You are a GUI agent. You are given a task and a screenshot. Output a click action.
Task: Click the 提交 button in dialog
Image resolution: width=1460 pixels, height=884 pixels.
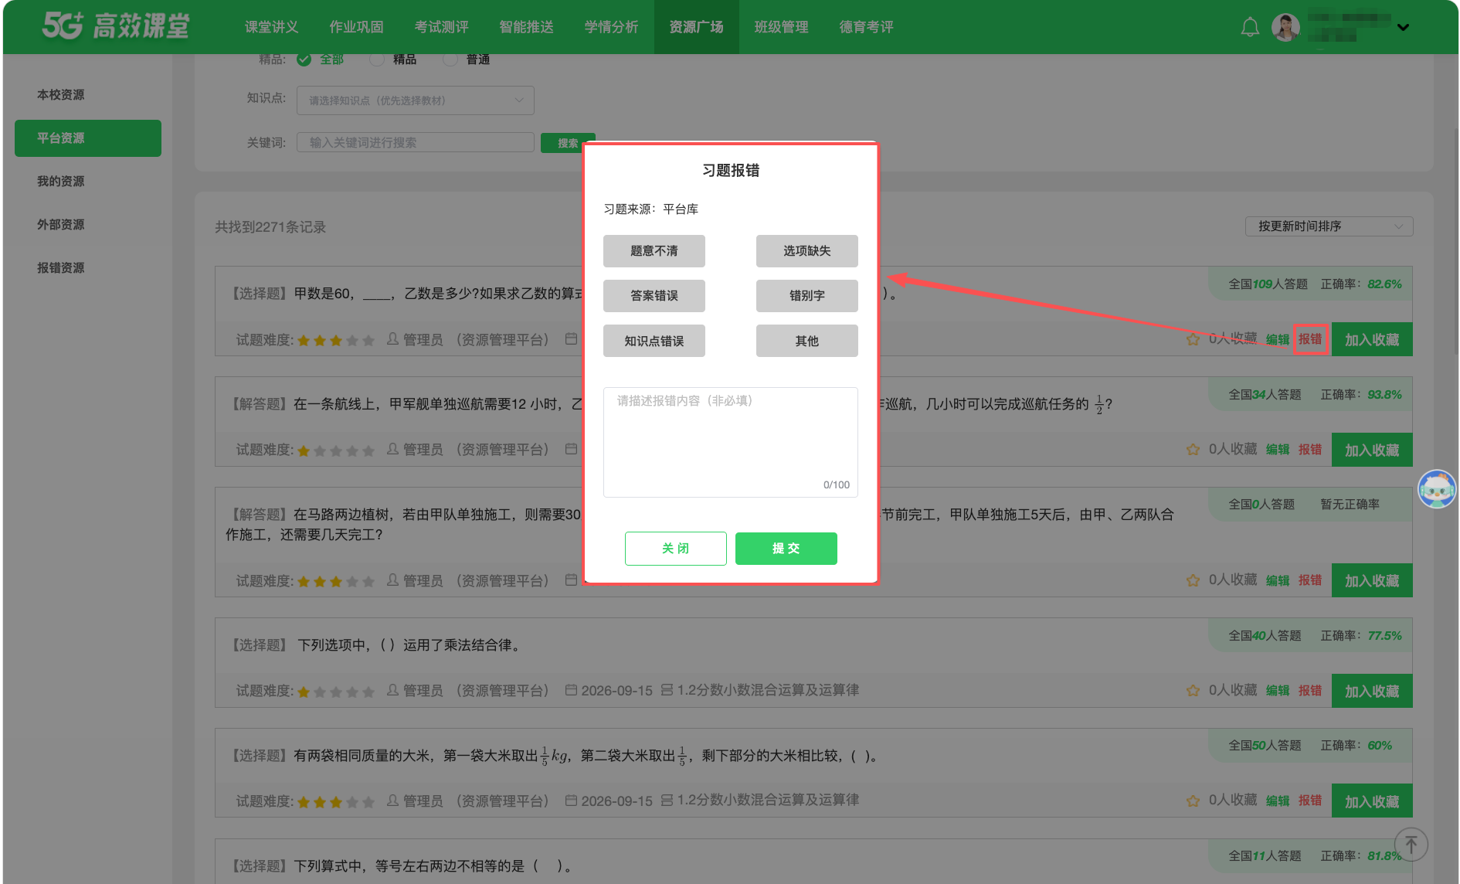(x=786, y=549)
